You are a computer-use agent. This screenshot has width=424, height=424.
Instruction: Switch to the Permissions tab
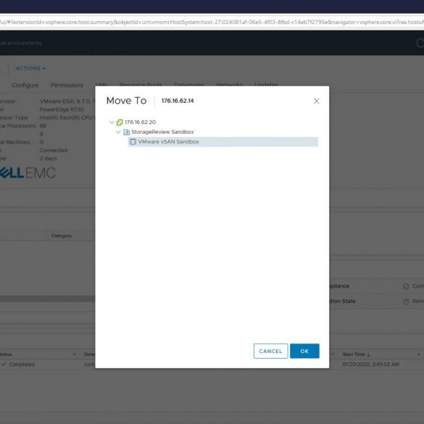[67, 86]
